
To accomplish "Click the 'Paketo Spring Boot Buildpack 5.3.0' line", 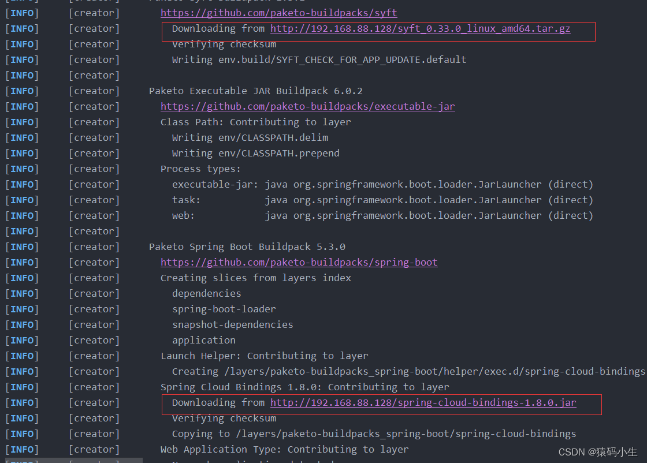I will coord(247,246).
